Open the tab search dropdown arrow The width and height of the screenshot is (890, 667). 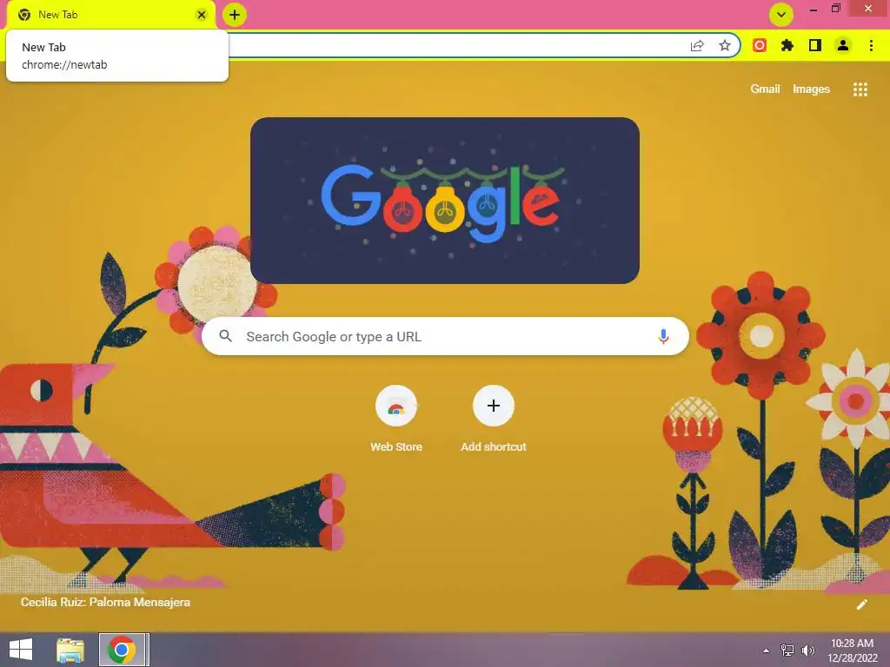pos(781,15)
